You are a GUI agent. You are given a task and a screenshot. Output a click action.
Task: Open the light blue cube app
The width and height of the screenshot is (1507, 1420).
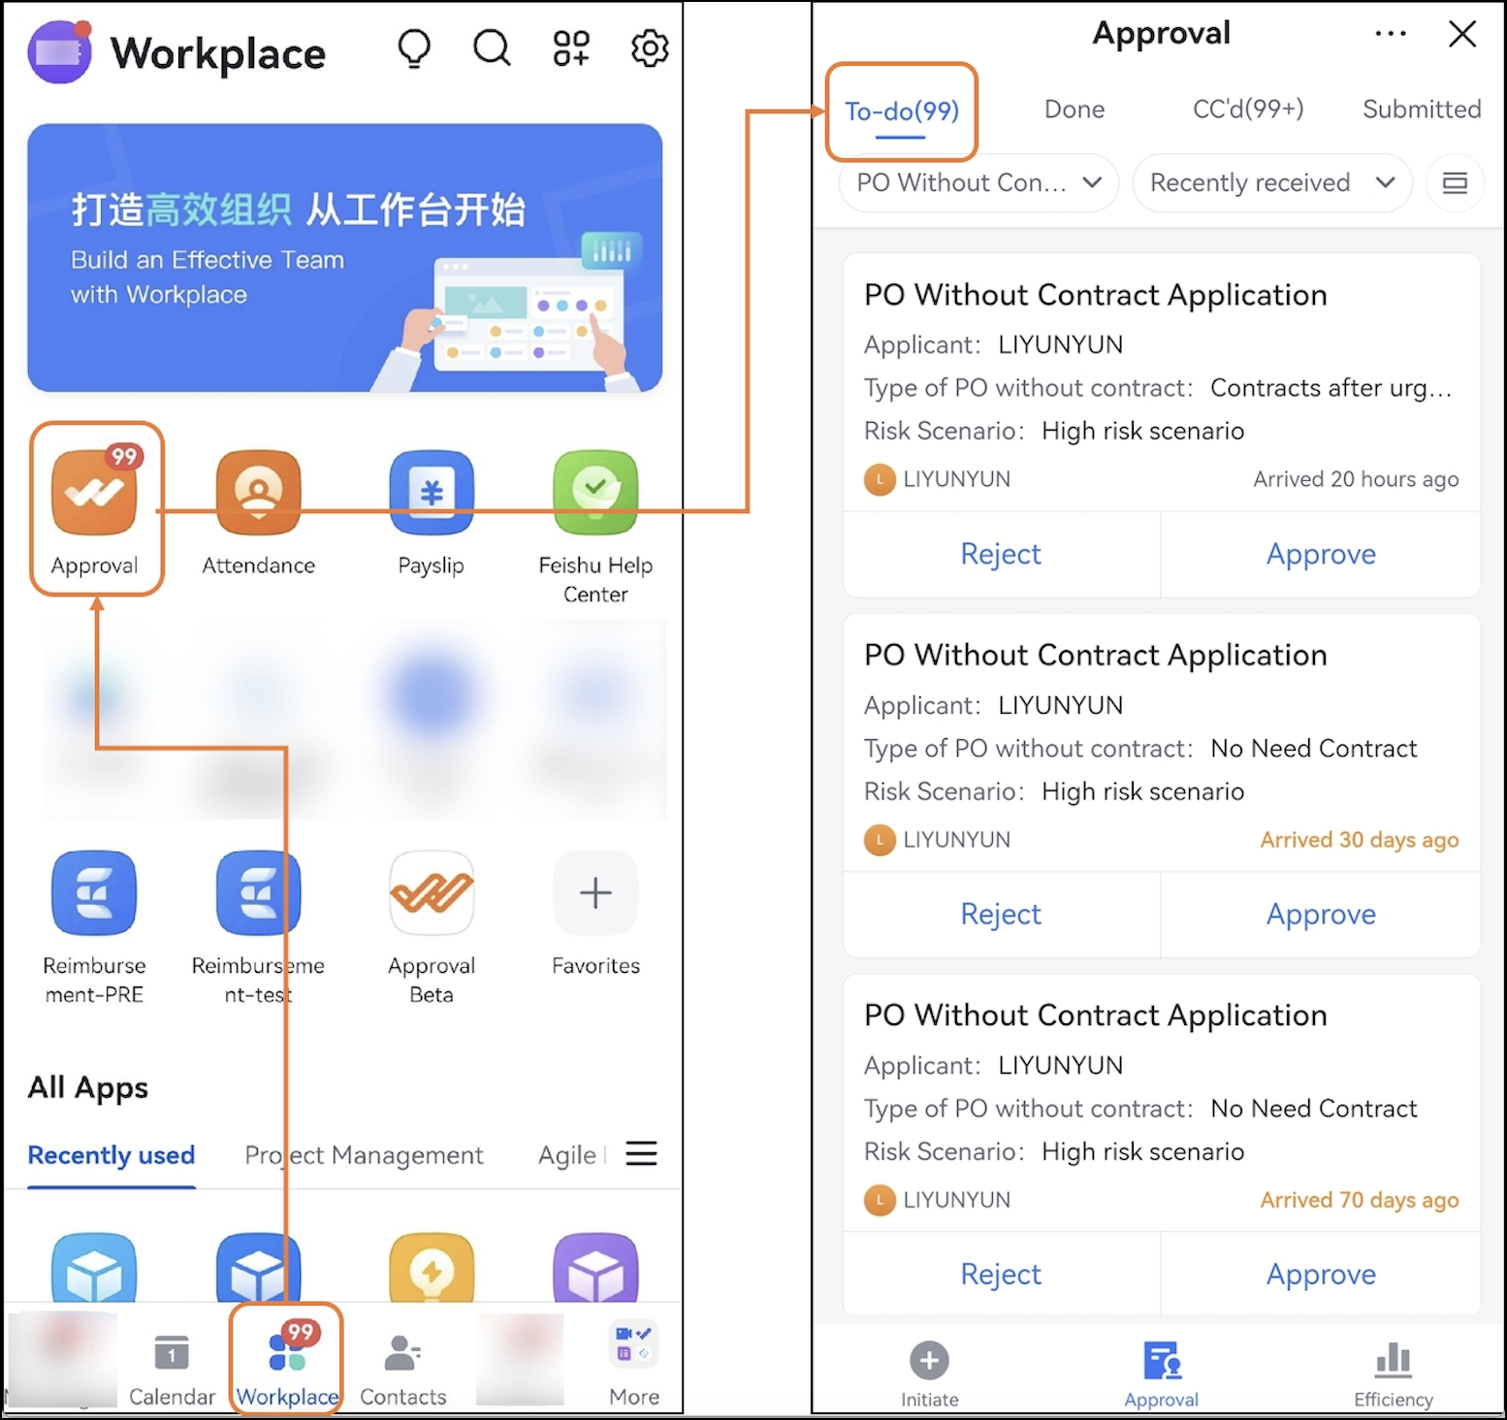tap(94, 1267)
